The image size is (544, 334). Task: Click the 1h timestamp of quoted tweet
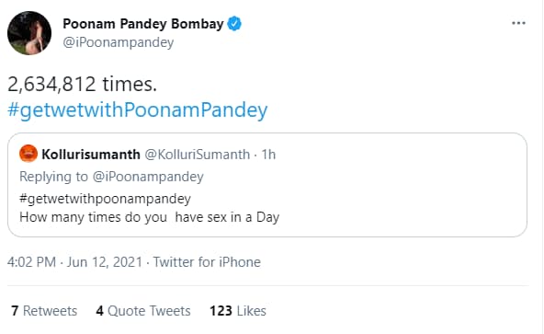268,155
